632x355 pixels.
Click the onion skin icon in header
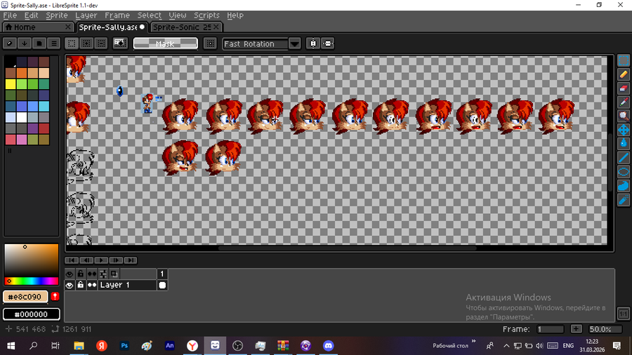click(x=114, y=274)
